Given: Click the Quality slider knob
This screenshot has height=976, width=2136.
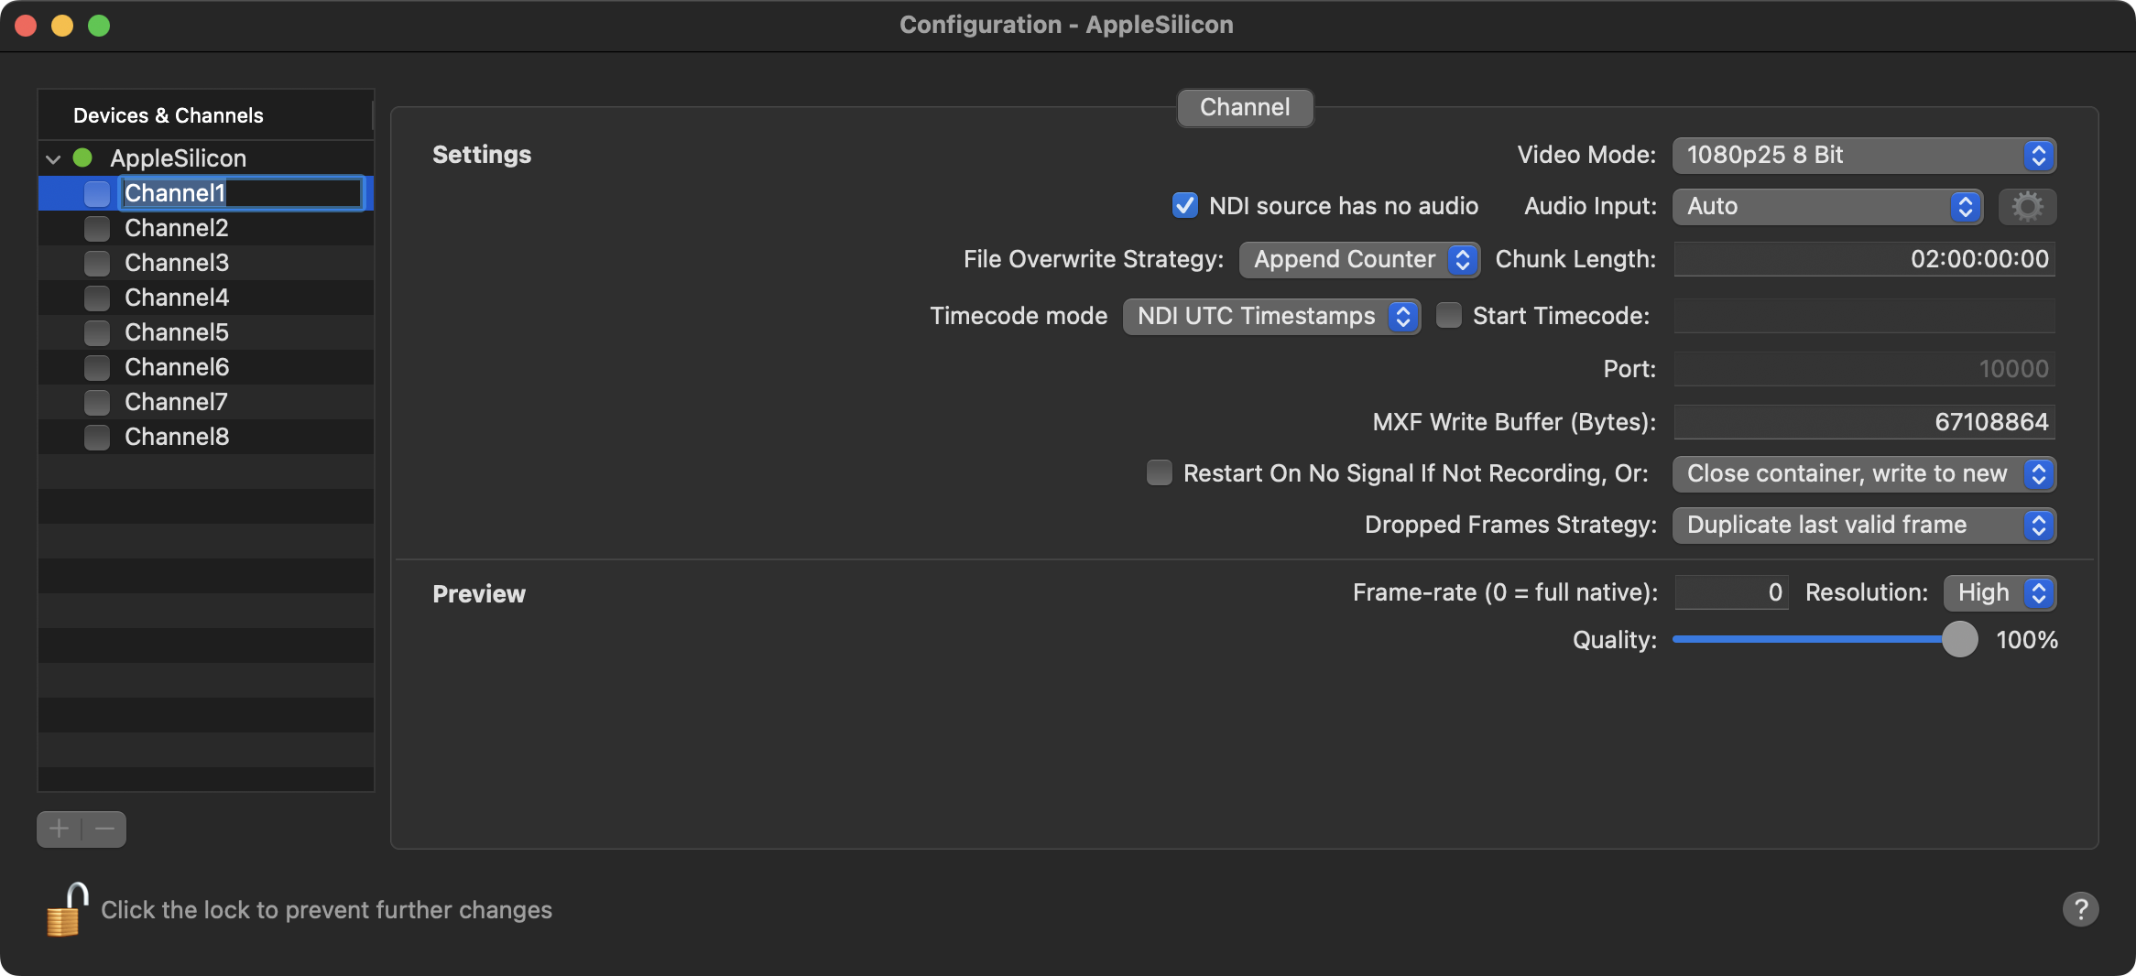Looking at the screenshot, I should pyautogui.click(x=1959, y=639).
